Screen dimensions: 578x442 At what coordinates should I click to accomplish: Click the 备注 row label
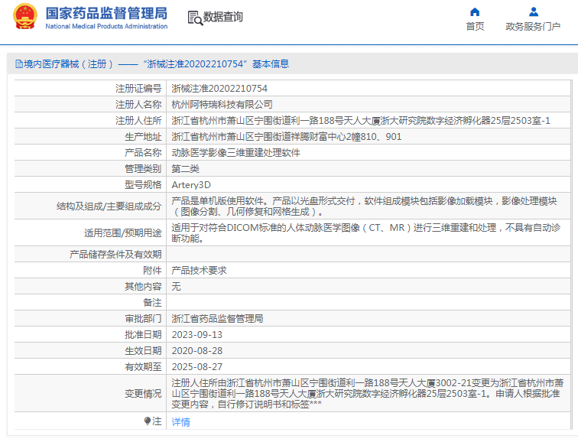[152, 303]
